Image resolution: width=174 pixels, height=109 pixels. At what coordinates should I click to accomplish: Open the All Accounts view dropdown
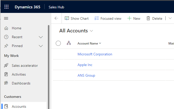point(91,31)
